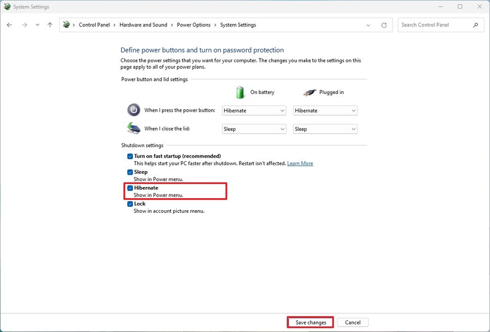490x332 pixels.
Task: Expand the recent locations chevron
Action: click(x=37, y=24)
